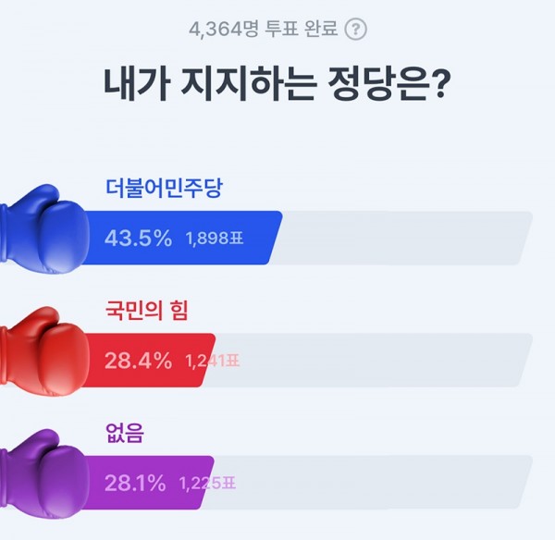Click empty gray part of 국민의 힘 bar
The image size is (555, 540).
point(375,361)
